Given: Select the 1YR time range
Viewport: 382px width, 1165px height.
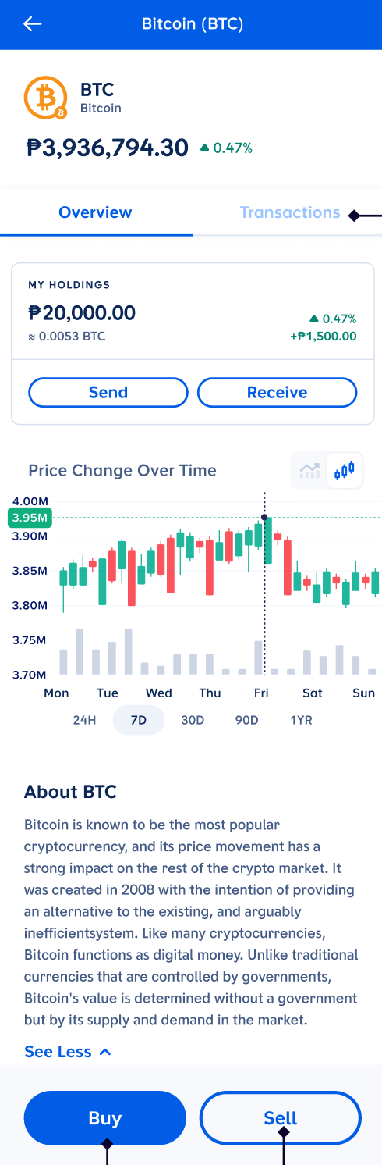Looking at the screenshot, I should coord(301,720).
